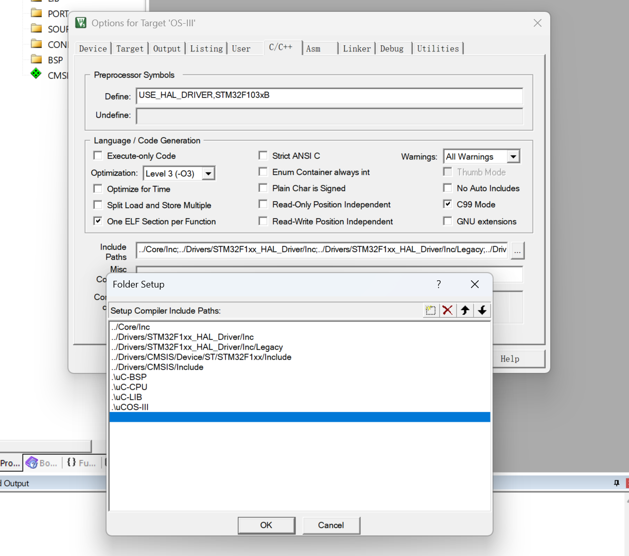Uncheck C99 Mode

point(448,204)
